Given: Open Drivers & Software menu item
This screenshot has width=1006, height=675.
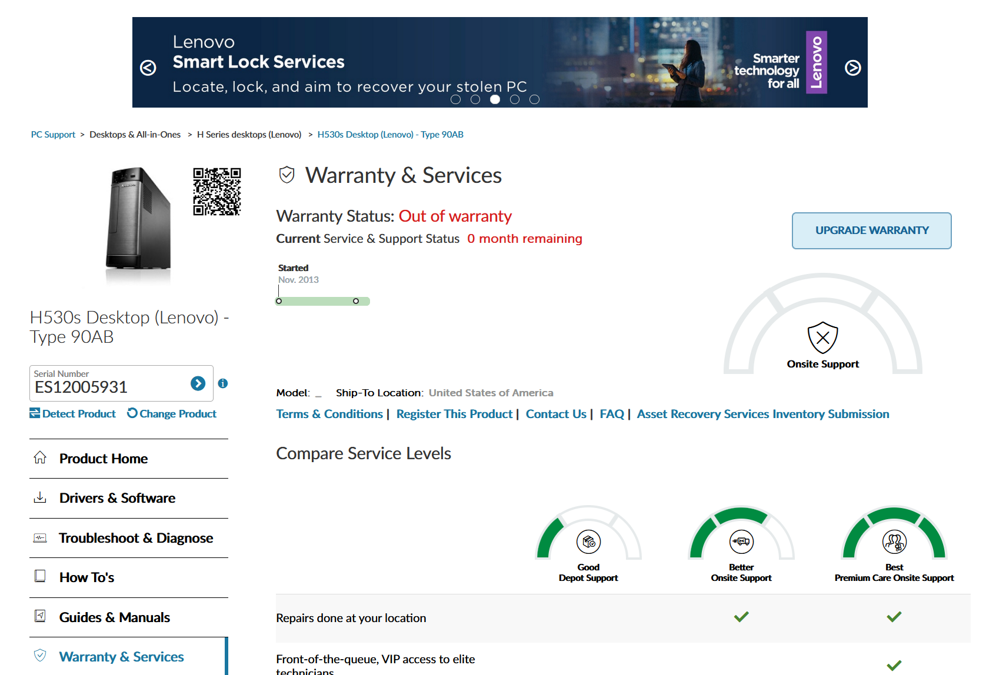Looking at the screenshot, I should click(117, 498).
